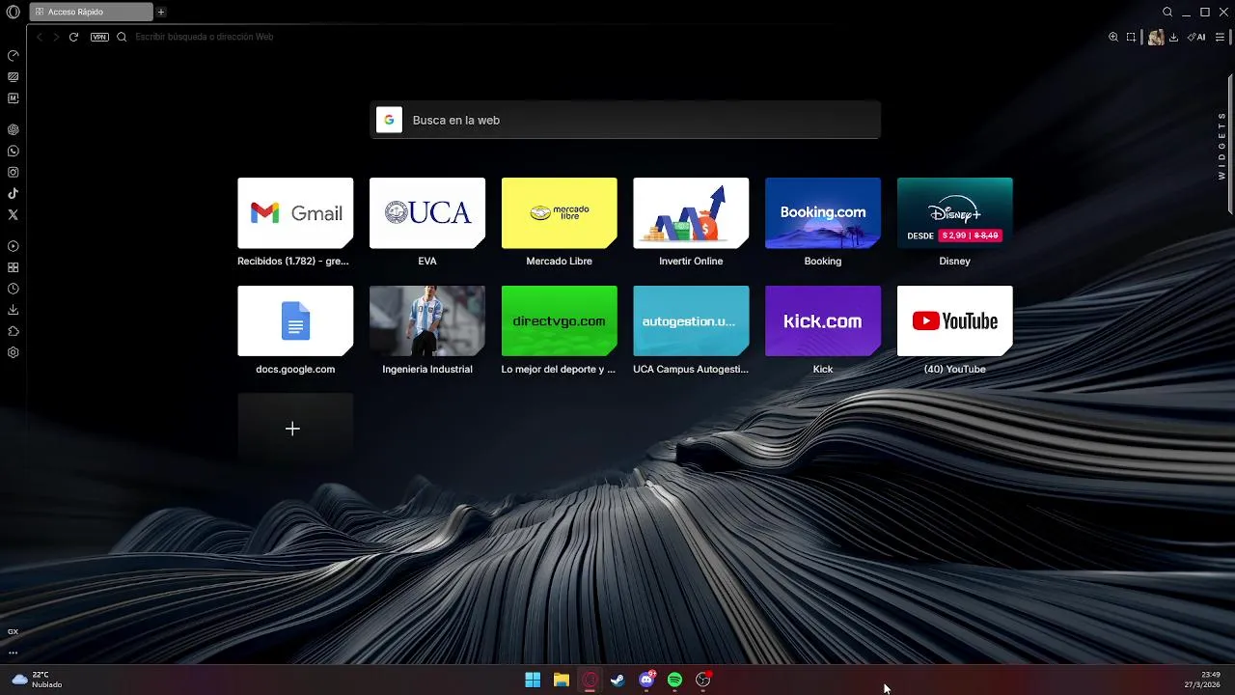Open Instagram in the sidebar
The image size is (1235, 695).
14,172
